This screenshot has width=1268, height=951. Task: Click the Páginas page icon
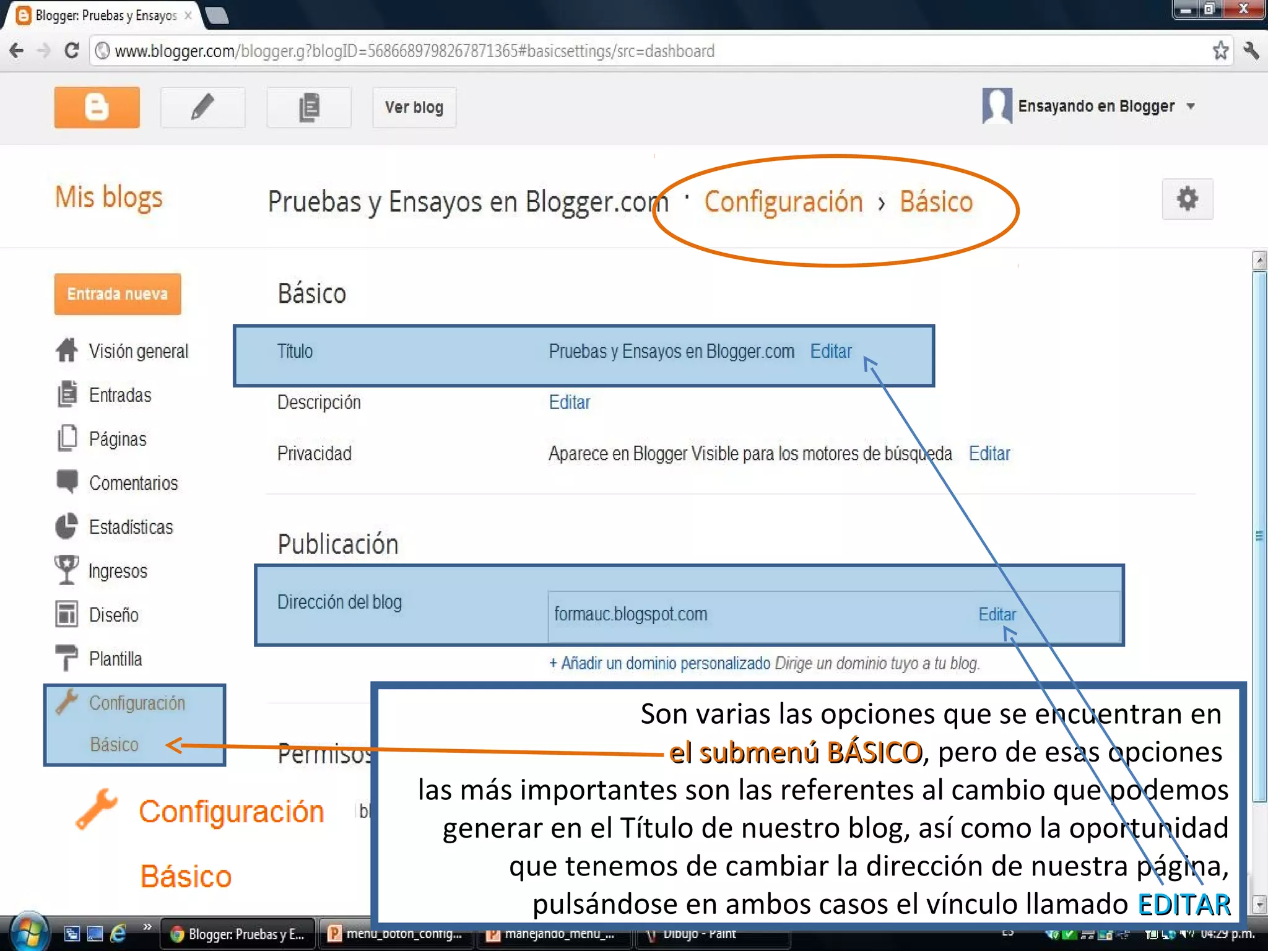[67, 438]
